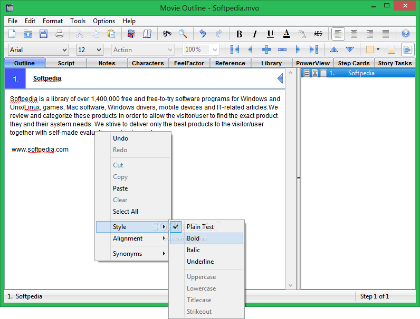Screen dimensions: 420x319
Task: Switch to the FeelFactor tab
Action: pos(189,63)
